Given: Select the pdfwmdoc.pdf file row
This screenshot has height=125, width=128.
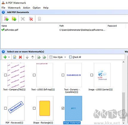Looking at the screenshot, I should coord(63,30).
